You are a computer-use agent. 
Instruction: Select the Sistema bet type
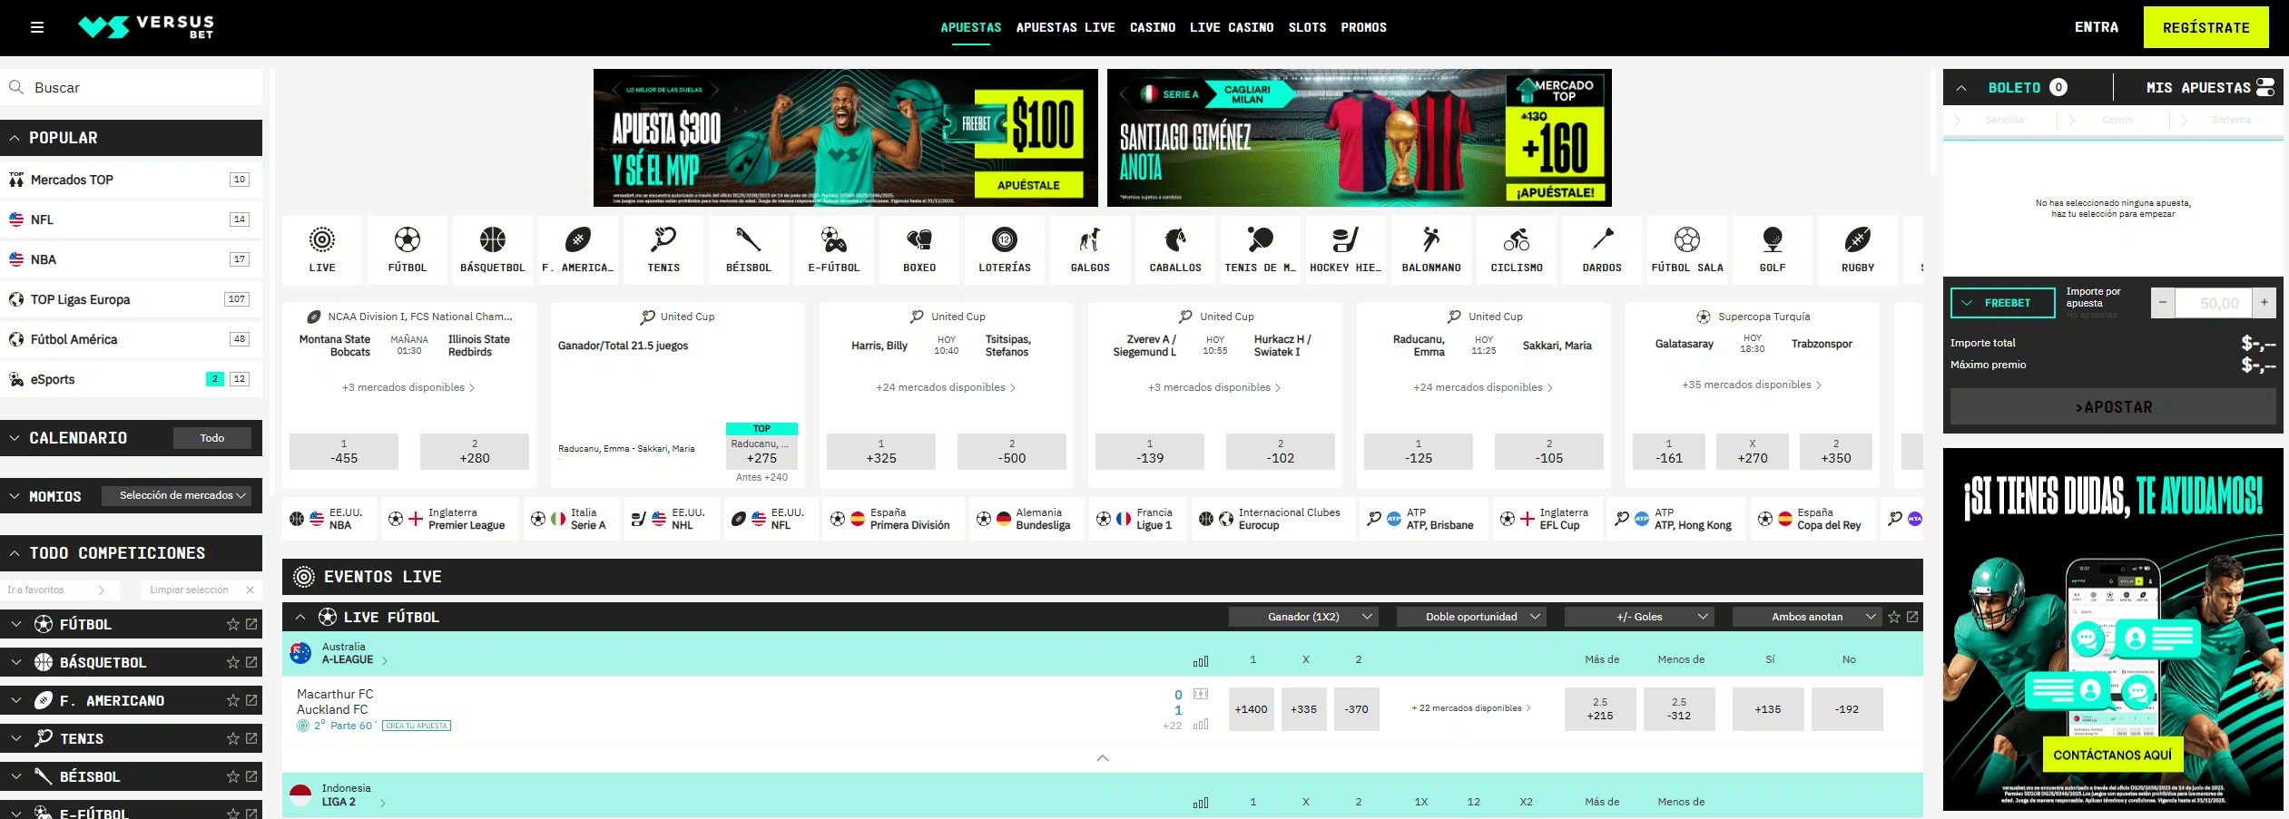[x=2231, y=120]
